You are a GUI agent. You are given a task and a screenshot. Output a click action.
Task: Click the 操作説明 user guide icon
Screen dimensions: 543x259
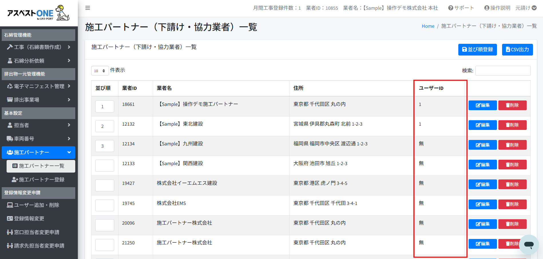tap(487, 8)
